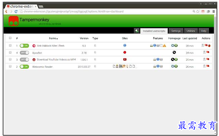
Task: Open a new browser tab
Action: 41,7
